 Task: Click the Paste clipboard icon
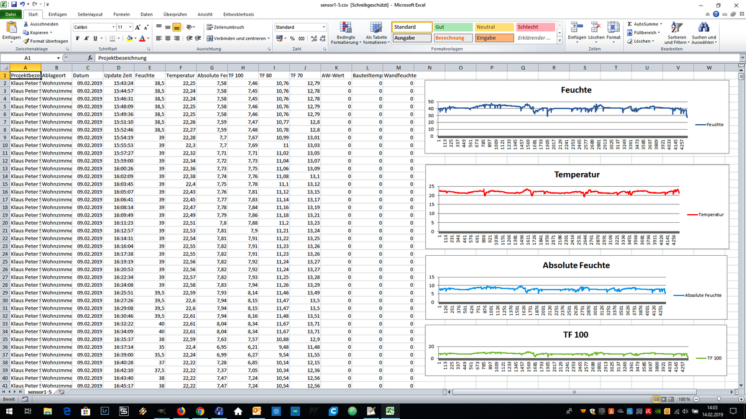(x=11, y=27)
